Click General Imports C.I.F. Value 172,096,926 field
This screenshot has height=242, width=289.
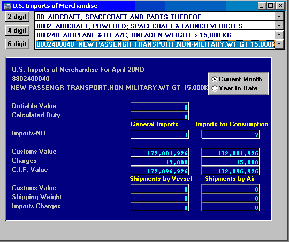159,171
